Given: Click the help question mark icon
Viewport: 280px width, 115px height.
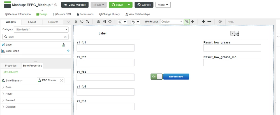Looking at the screenshot, I should pyautogui.click(x=56, y=5).
